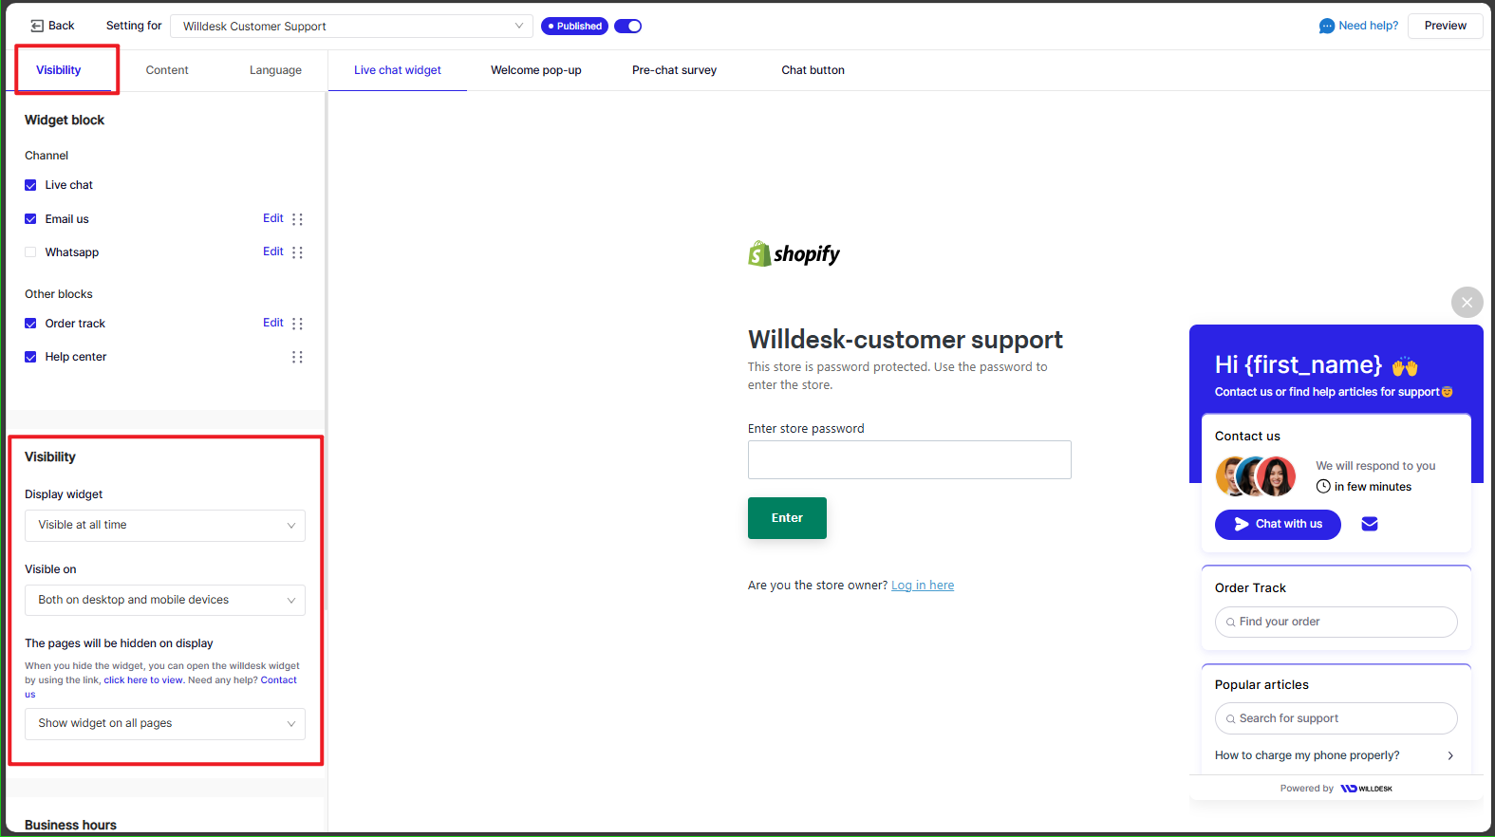This screenshot has width=1495, height=837.
Task: Click drag handle next to Order track
Action: pos(297,324)
